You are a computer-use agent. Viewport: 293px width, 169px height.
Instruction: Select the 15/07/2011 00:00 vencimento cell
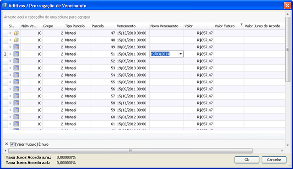133,75
